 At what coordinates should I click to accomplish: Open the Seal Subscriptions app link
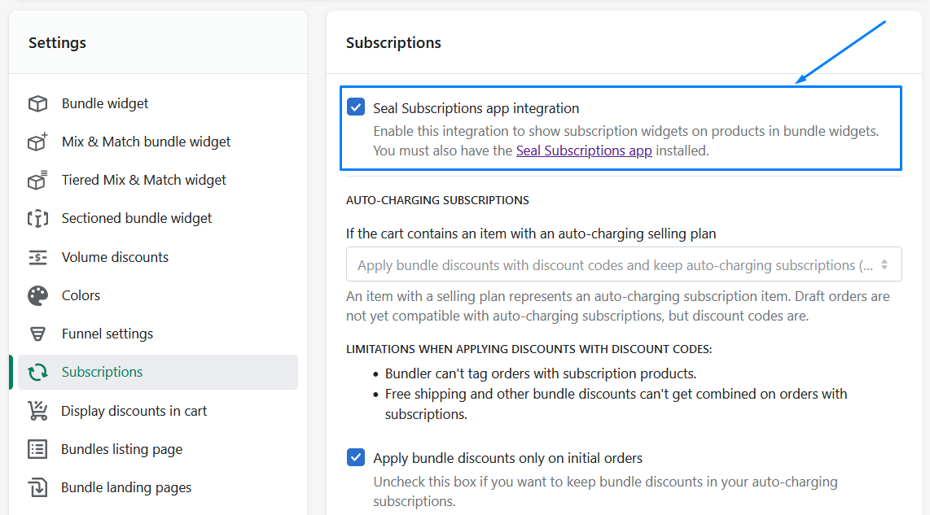click(x=584, y=151)
